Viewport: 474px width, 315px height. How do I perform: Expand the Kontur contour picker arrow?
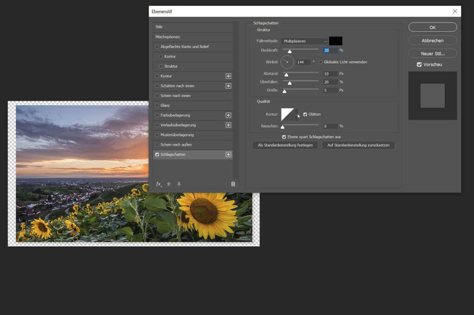coord(297,115)
